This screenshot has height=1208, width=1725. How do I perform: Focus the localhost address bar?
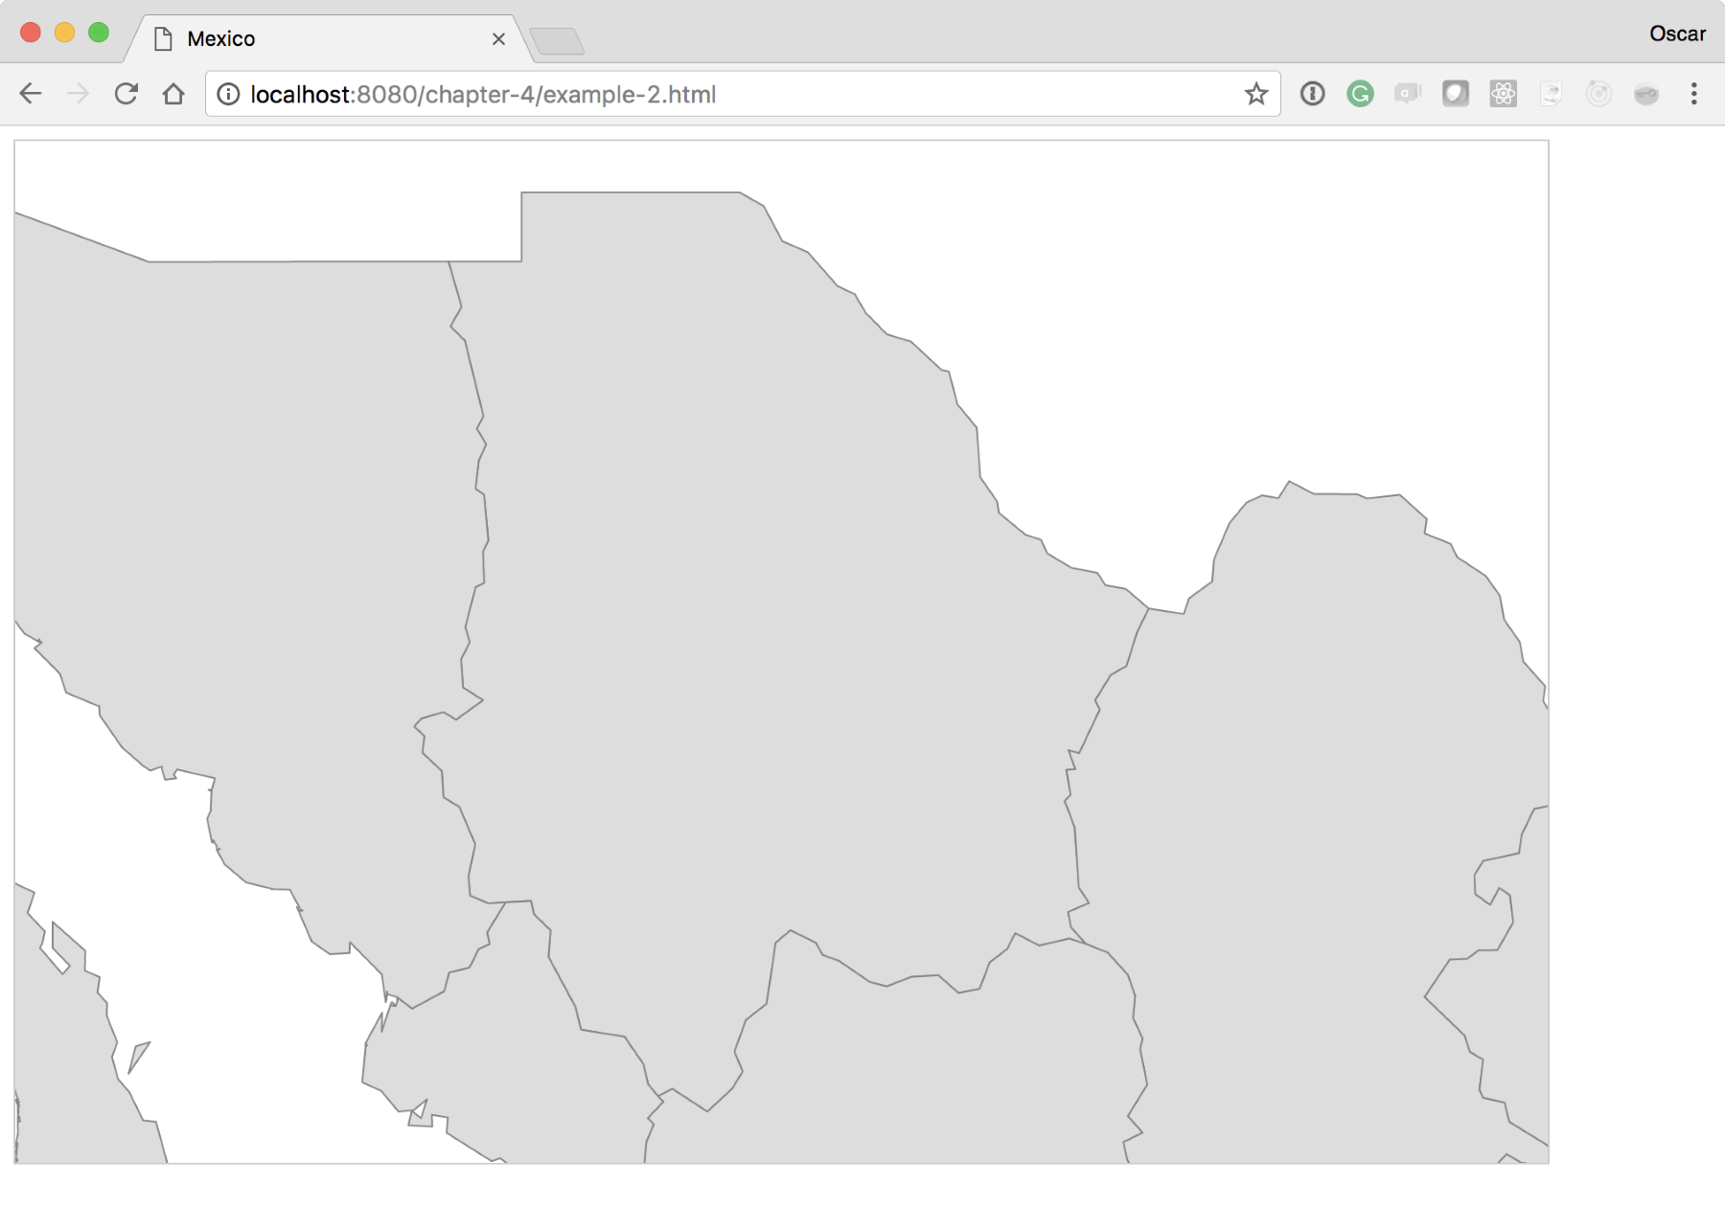tap(743, 94)
